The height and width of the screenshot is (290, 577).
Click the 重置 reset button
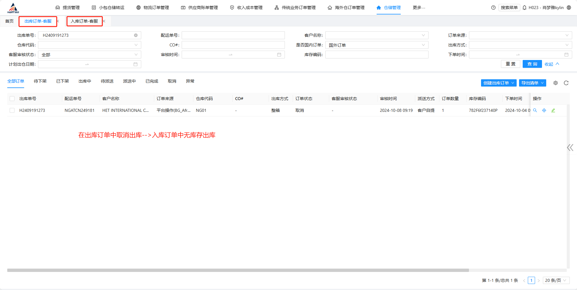pos(511,64)
